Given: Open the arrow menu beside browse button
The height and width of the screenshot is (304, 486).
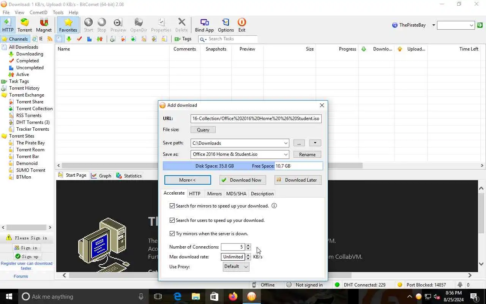Looking at the screenshot, I should click(315, 143).
